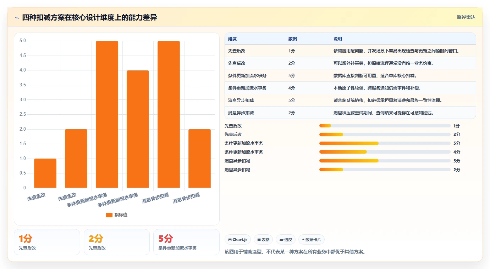Click the description starting 数据库直接判断可用量
This screenshot has width=490, height=269.
pyautogui.click(x=375, y=76)
